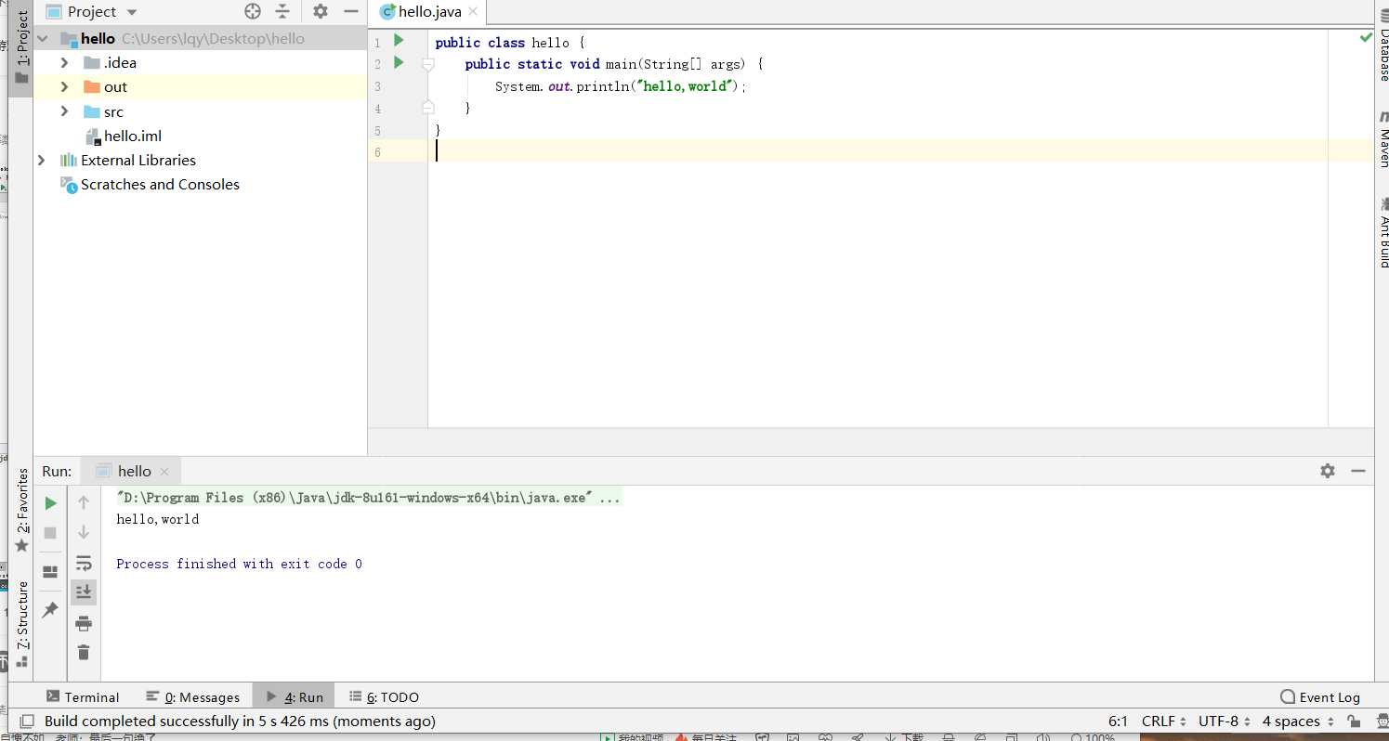The width and height of the screenshot is (1389, 741).
Task: Toggle 4: Run tool window button
Action: (x=294, y=696)
